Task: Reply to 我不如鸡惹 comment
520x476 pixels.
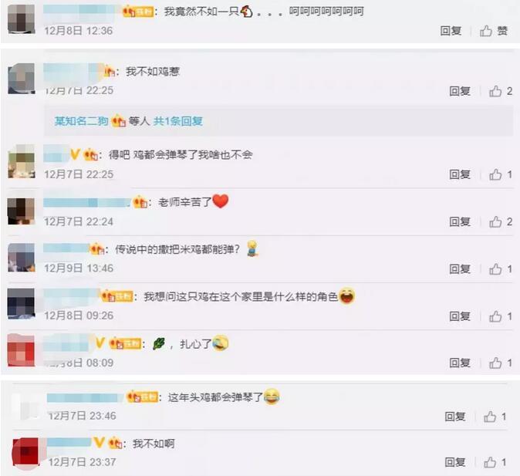Action: tap(460, 91)
